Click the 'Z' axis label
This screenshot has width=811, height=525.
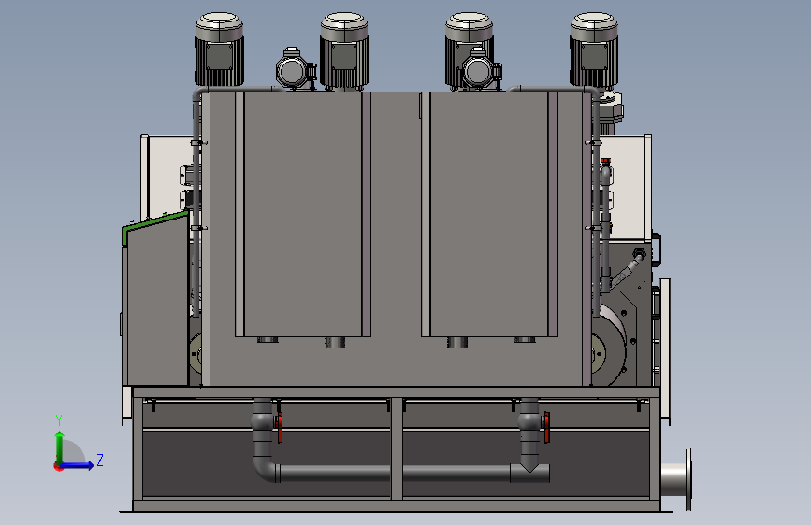point(100,460)
